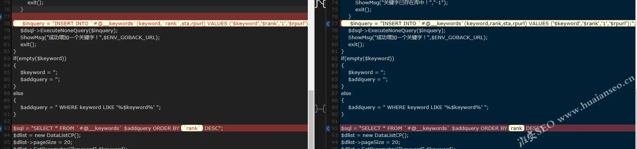
Task: Click line number 90 in the left pane gutter
Action: pos(7,107)
